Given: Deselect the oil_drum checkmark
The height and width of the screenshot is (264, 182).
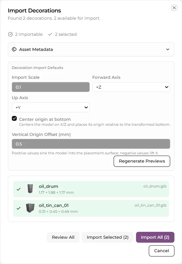Looking at the screenshot, I should click(18, 189).
